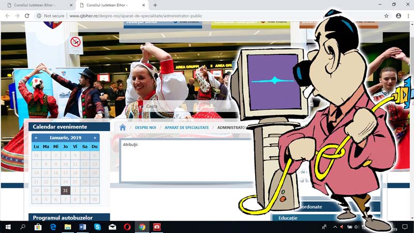The width and height of the screenshot is (414, 233).
Task: Open APARAT DE SPECIALITATE breadcrumb link
Action: 187,127
